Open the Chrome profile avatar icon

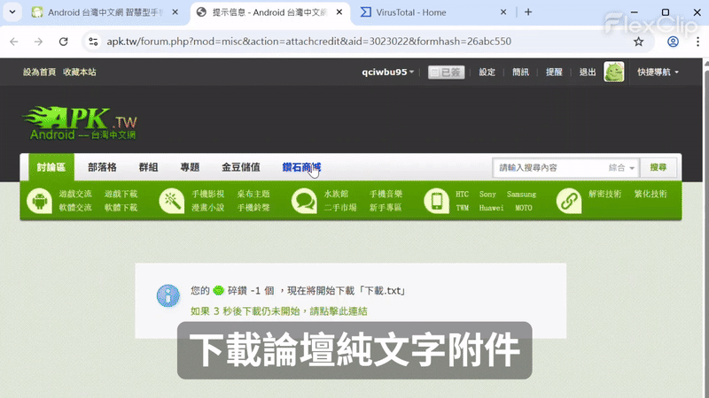[x=673, y=42]
